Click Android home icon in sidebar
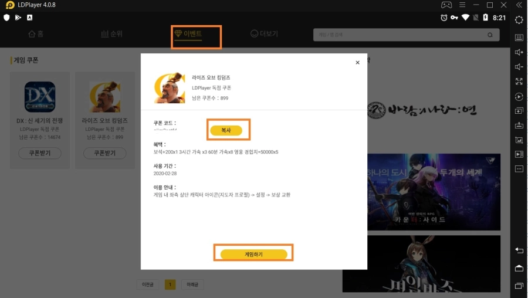 point(519,268)
